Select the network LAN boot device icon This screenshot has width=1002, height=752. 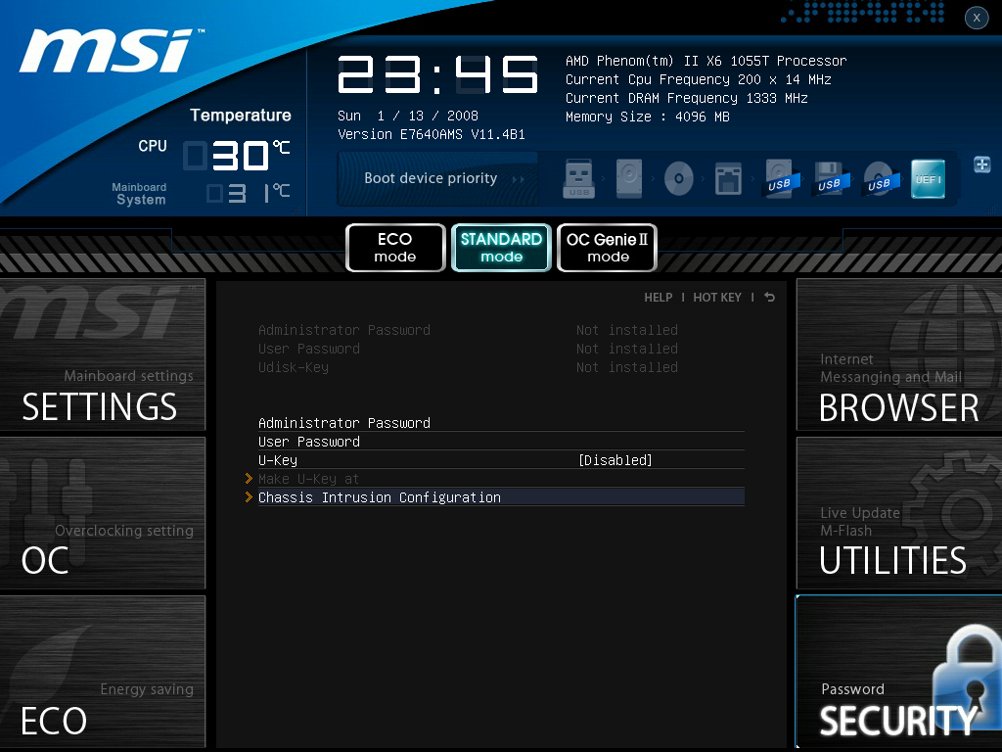pos(728,179)
